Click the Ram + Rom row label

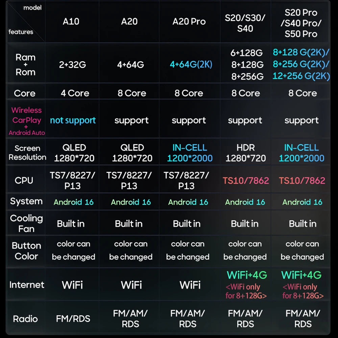point(25,65)
